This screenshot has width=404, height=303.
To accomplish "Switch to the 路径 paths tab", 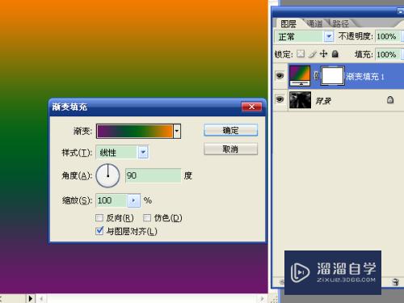I will (x=340, y=23).
